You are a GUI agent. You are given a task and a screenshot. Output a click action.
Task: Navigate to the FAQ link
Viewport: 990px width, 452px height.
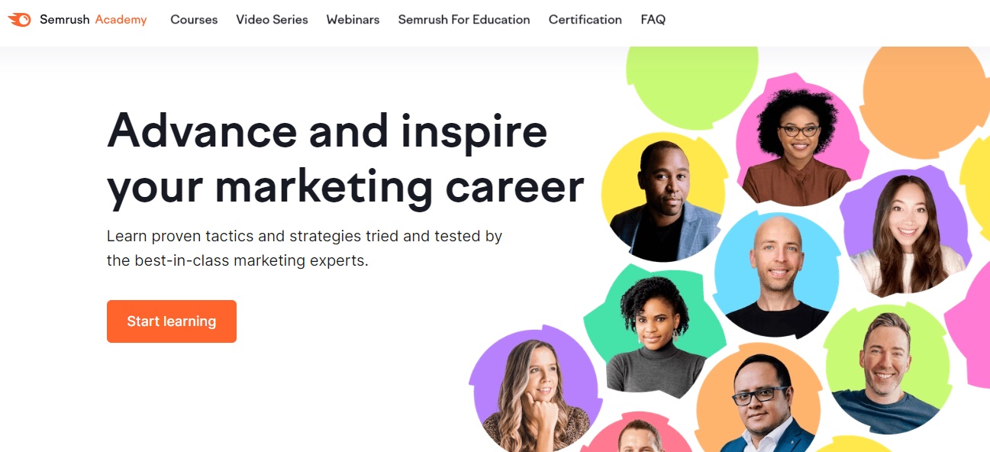click(x=653, y=20)
